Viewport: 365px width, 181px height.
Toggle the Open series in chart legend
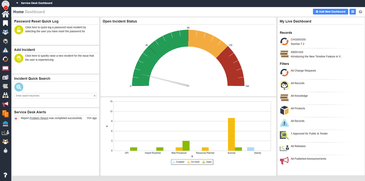click(207, 162)
